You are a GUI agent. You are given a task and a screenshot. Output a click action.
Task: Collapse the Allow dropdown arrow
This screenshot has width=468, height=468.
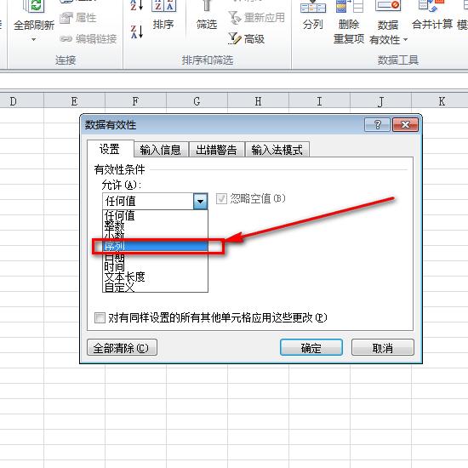pyautogui.click(x=200, y=201)
